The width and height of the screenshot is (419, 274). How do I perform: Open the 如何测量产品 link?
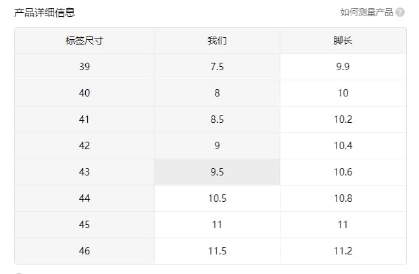click(367, 12)
